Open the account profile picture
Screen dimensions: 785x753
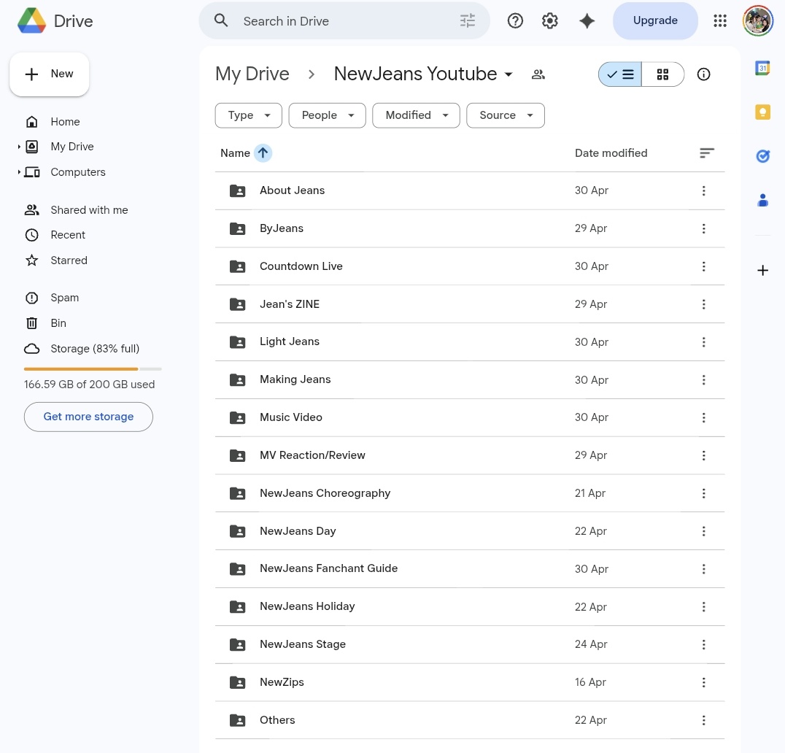pyautogui.click(x=757, y=21)
